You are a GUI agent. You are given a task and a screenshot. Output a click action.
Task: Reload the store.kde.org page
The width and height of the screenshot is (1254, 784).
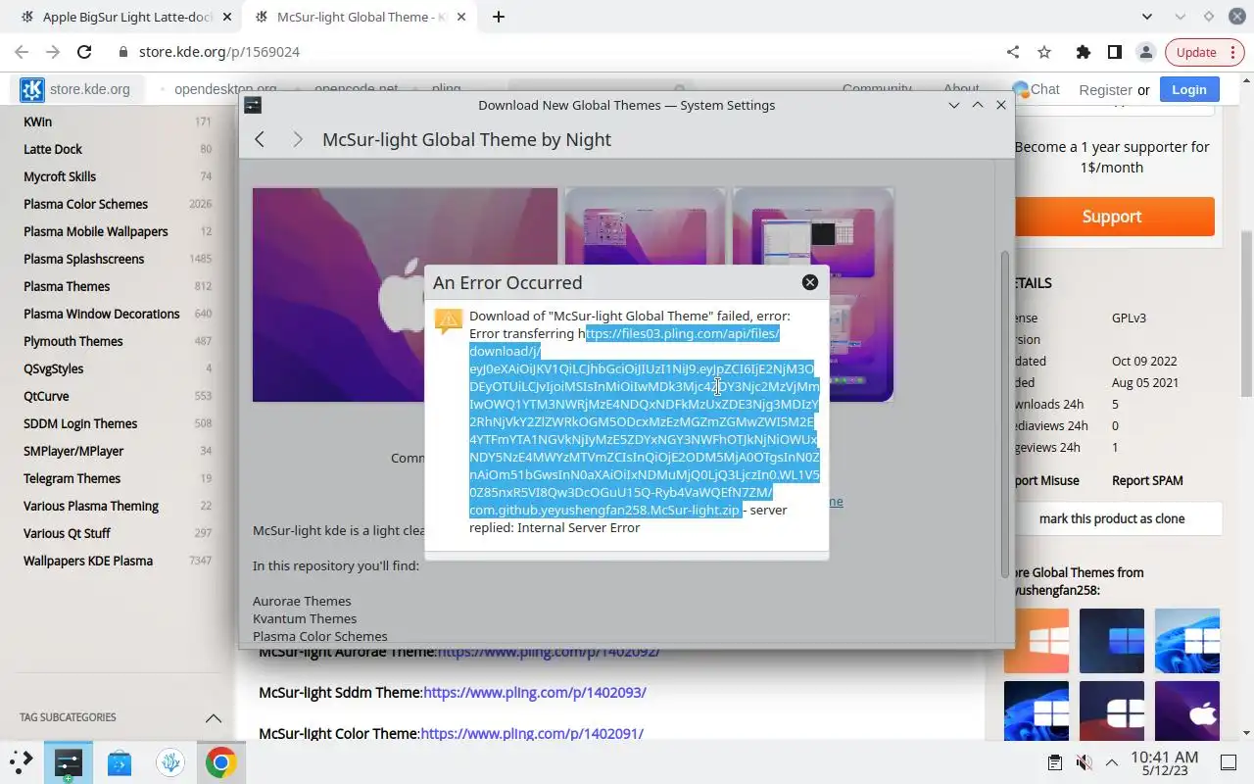[84, 52]
